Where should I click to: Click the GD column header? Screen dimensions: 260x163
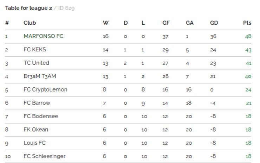point(214,23)
